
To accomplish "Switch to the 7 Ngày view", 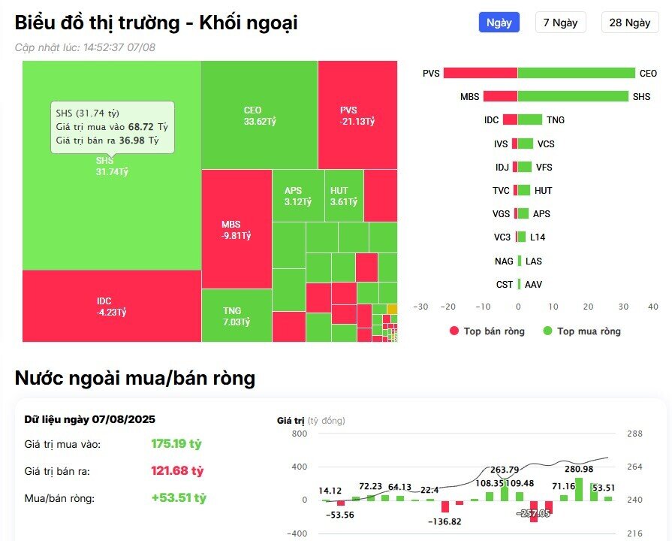I will click(x=560, y=23).
